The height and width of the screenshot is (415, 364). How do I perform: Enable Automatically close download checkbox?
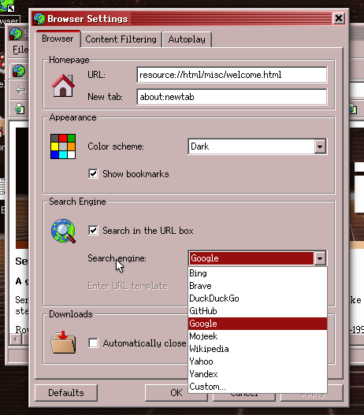point(93,343)
